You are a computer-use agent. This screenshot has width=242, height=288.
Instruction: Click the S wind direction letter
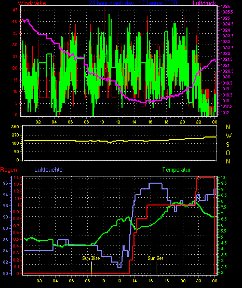(x=227, y=145)
